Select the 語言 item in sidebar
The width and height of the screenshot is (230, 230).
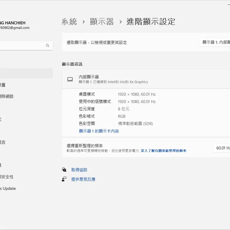tap(2, 142)
